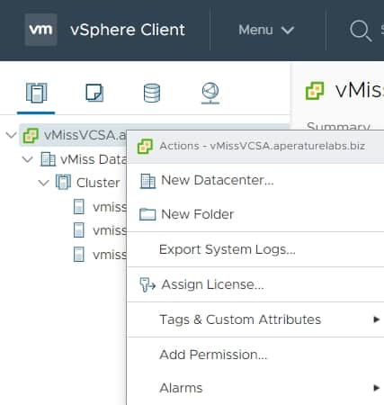Open the Networking view globe icon

[x=210, y=93]
